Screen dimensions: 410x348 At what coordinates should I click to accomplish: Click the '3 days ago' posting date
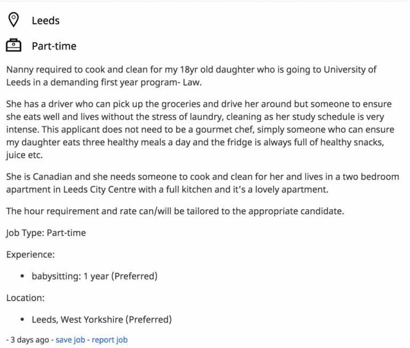(x=29, y=339)
